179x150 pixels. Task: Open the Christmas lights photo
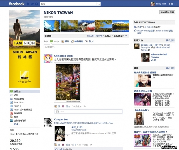(x=68, y=82)
